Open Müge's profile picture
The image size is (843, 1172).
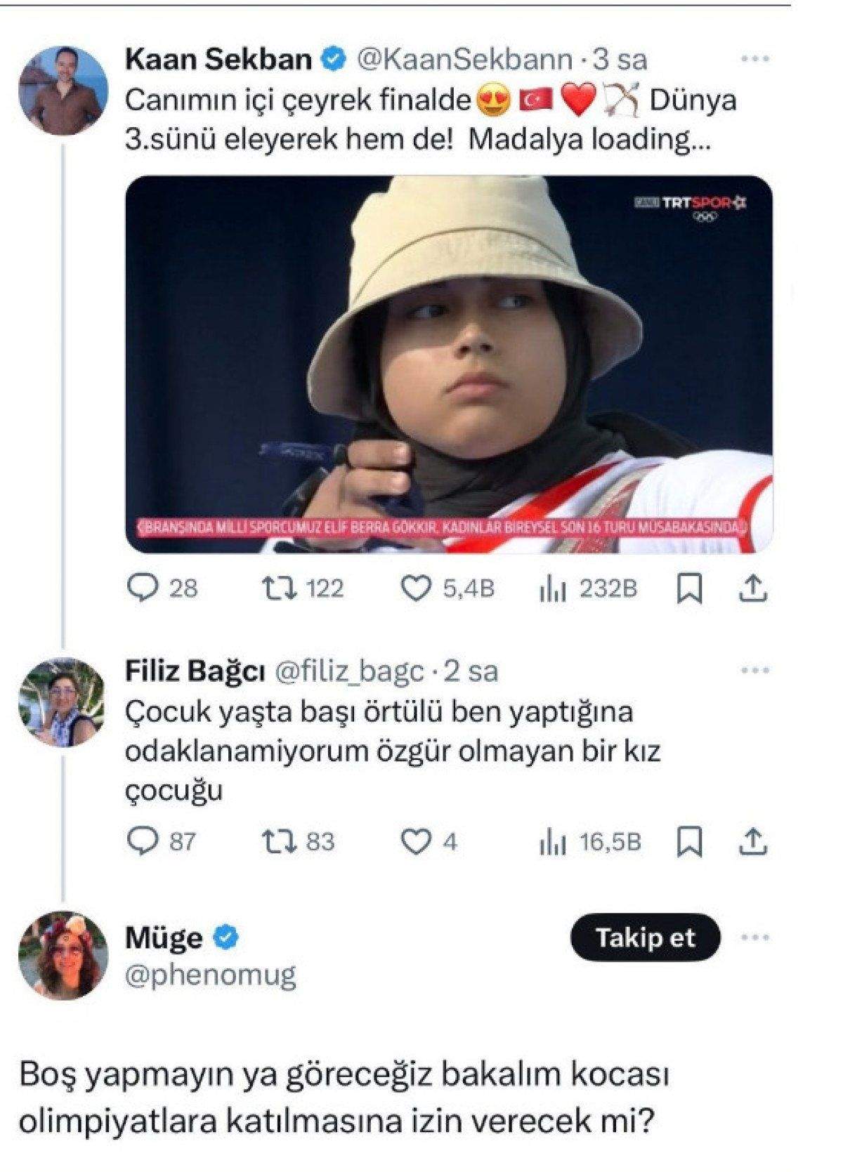click(x=63, y=955)
